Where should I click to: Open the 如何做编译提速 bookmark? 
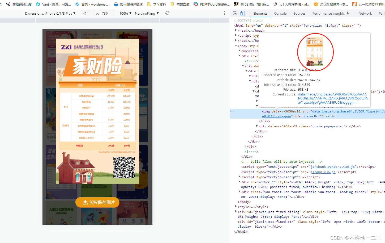pos(128,4)
